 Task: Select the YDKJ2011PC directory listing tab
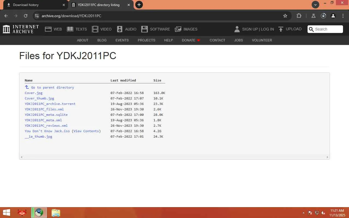pyautogui.click(x=101, y=5)
